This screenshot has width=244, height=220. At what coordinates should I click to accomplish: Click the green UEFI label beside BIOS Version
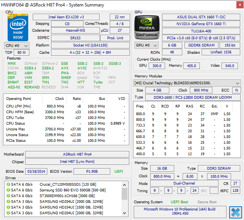(119, 172)
